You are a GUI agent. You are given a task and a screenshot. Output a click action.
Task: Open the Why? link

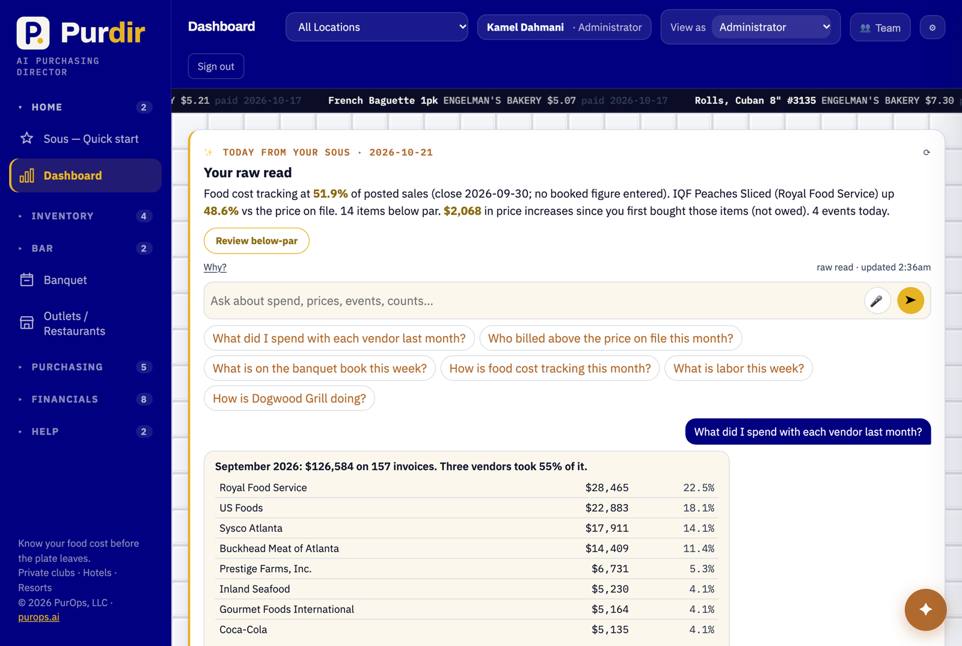coord(215,267)
